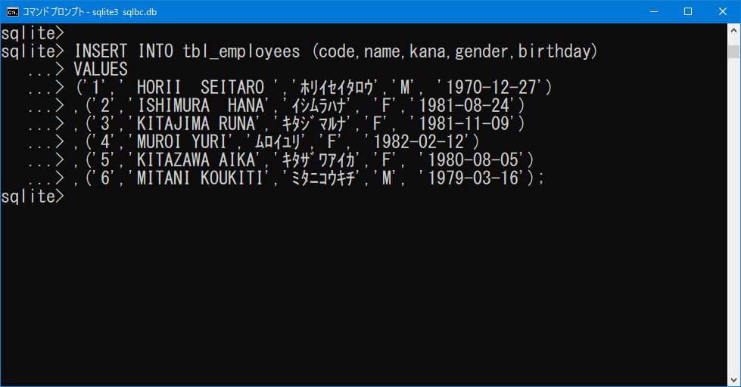The width and height of the screenshot is (741, 387).
Task: Click the last sqlite> prompt line
Action: [x=32, y=197]
